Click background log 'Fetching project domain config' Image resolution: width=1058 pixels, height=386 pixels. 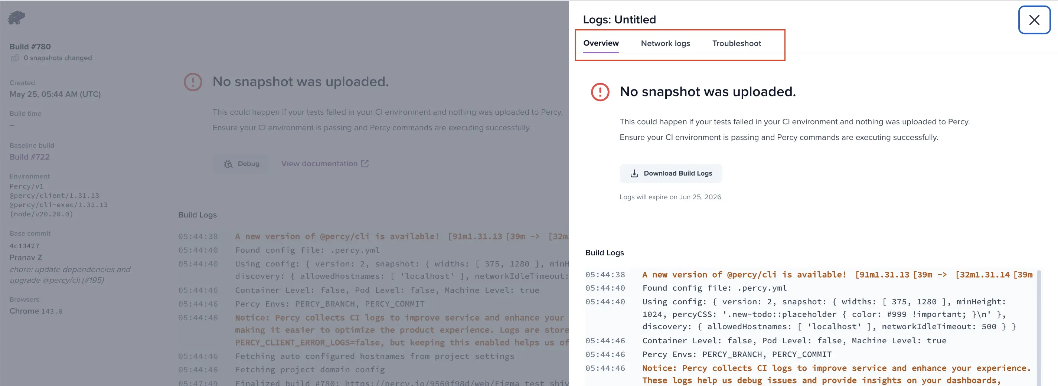point(310,370)
